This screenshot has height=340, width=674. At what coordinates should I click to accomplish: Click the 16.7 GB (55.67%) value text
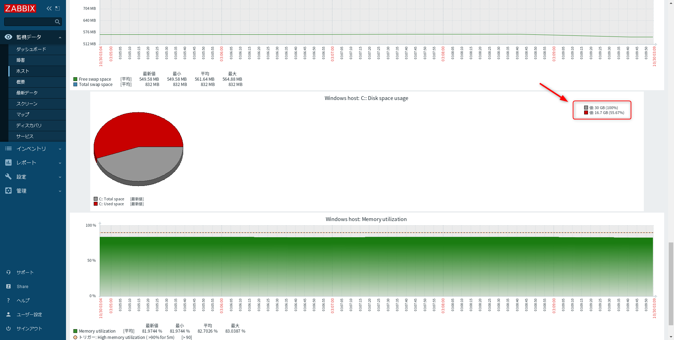[609, 113]
